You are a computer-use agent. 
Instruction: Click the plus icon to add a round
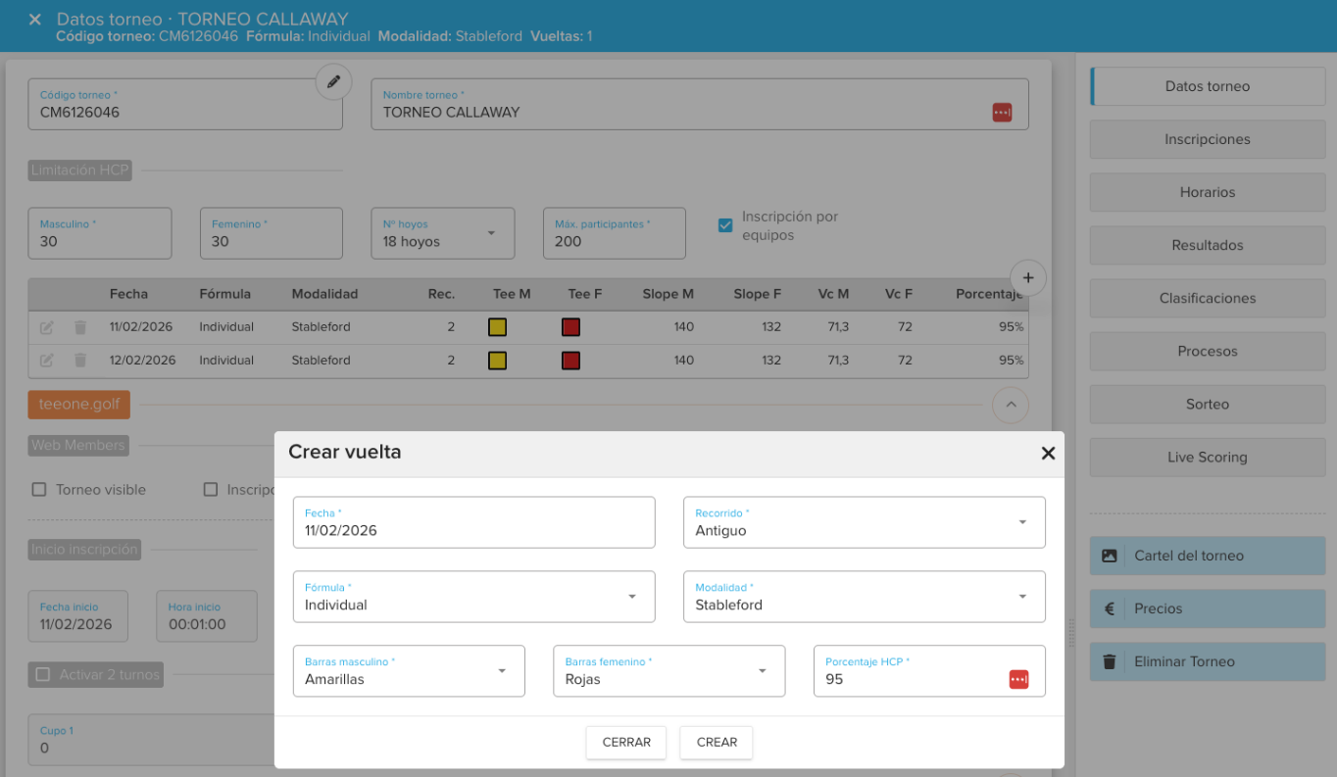click(1028, 278)
